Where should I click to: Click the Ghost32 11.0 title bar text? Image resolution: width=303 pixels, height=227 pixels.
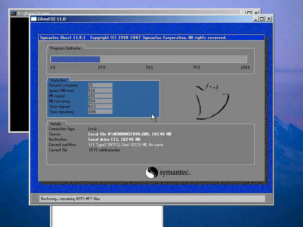(52, 19)
